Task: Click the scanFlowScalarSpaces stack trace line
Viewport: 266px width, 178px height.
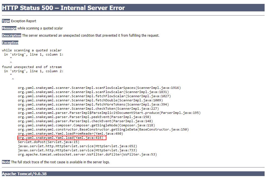Action: tap(99, 87)
